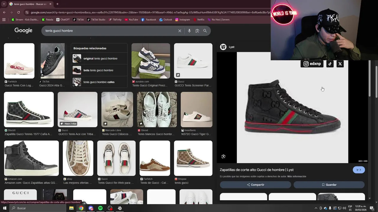The image size is (378, 212).
Task: Open the Windows Start menu
Action: [4, 208]
